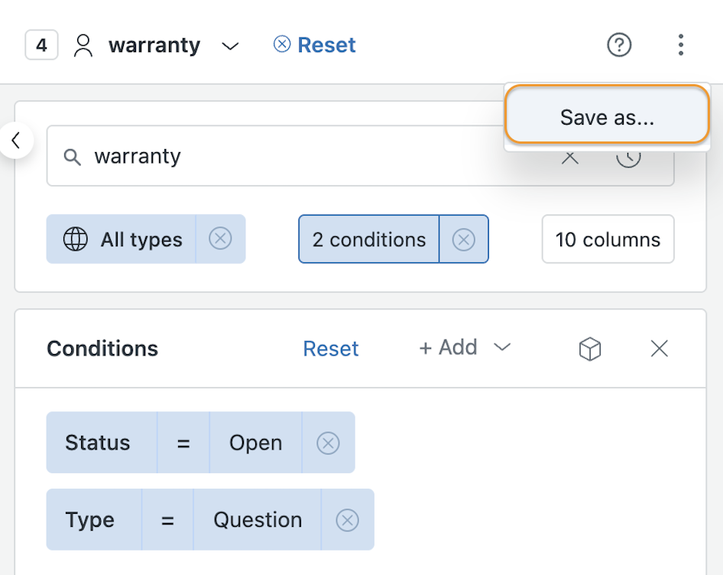The image size is (723, 575).
Task: Remove the Status equals Open condition
Action: [x=329, y=443]
